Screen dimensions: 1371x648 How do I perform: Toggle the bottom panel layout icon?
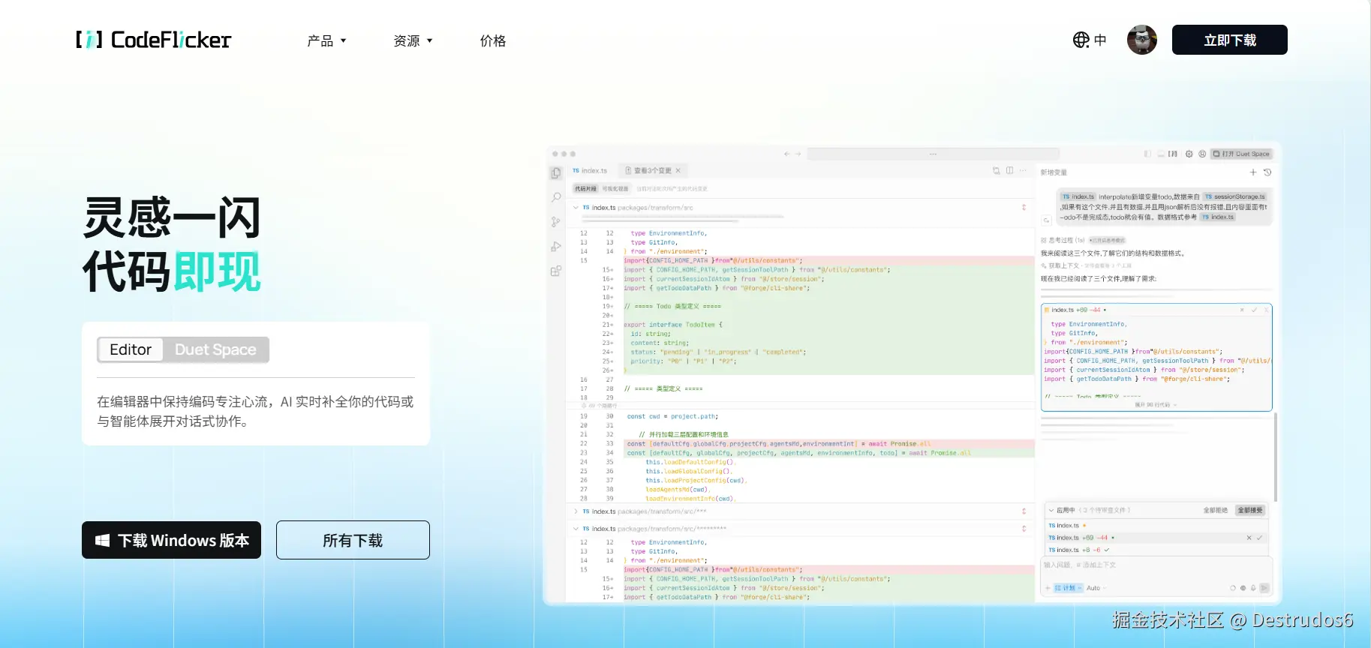1161,154
